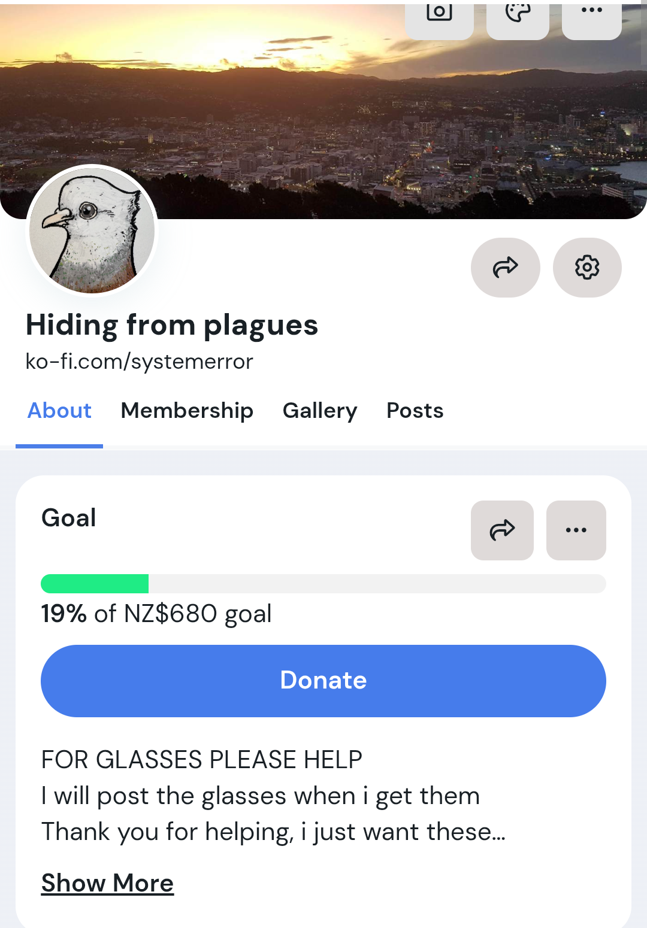Click the pigeon profile avatar
The width and height of the screenshot is (647, 928).
click(92, 231)
